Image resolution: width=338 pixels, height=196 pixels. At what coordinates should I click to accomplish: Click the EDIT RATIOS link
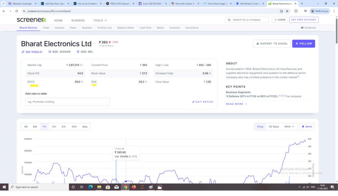203,102
